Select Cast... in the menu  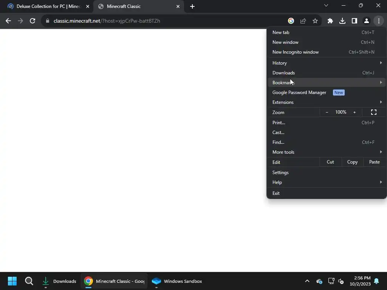327,133
